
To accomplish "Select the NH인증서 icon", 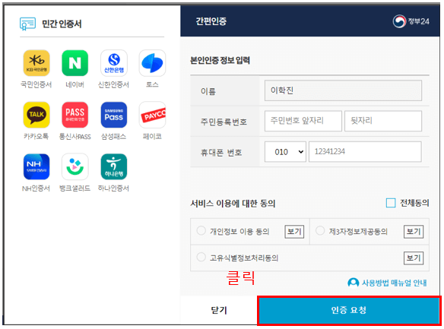I will [x=36, y=166].
